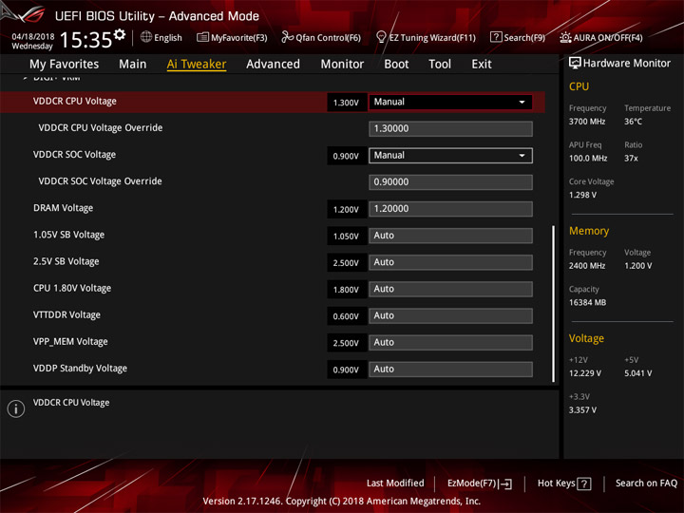Viewport: 684px width, 513px height.
Task: Click VPP_MEM Voltage Auto field
Action: coord(450,342)
